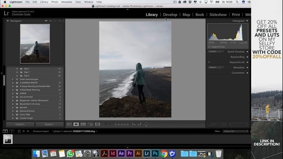Click the face region draw icon
This screenshot has height=159, width=283.
146,124
